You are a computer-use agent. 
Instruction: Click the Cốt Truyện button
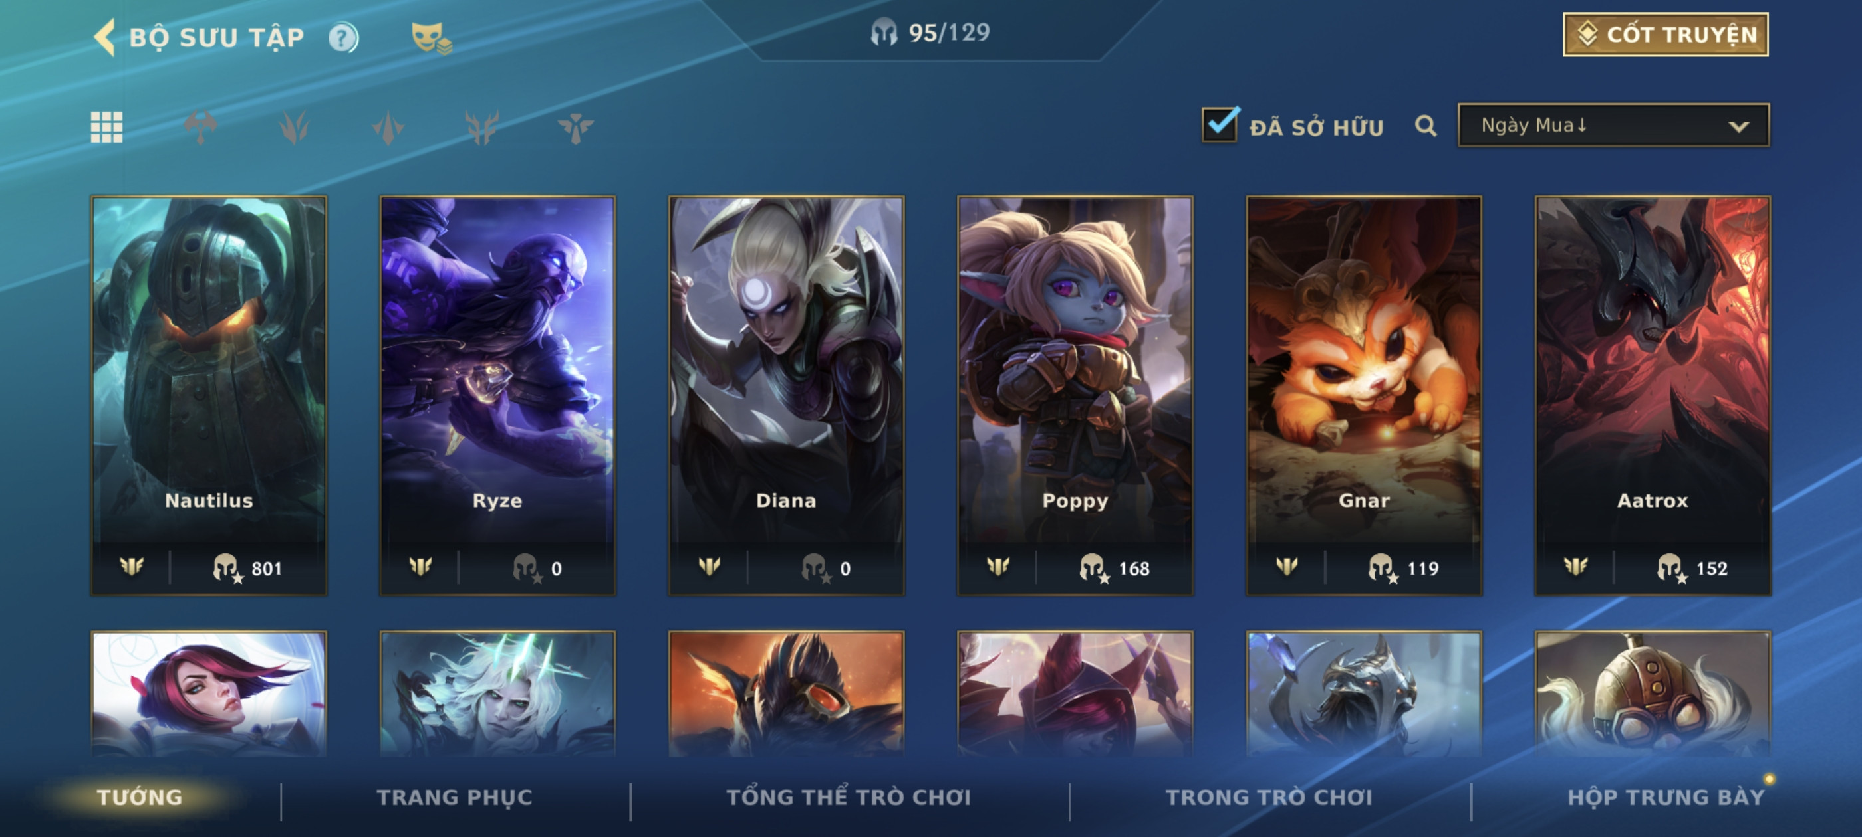tap(1665, 34)
